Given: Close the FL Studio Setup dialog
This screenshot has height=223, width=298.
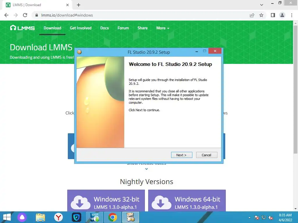Looking at the screenshot, I should pos(215,51).
